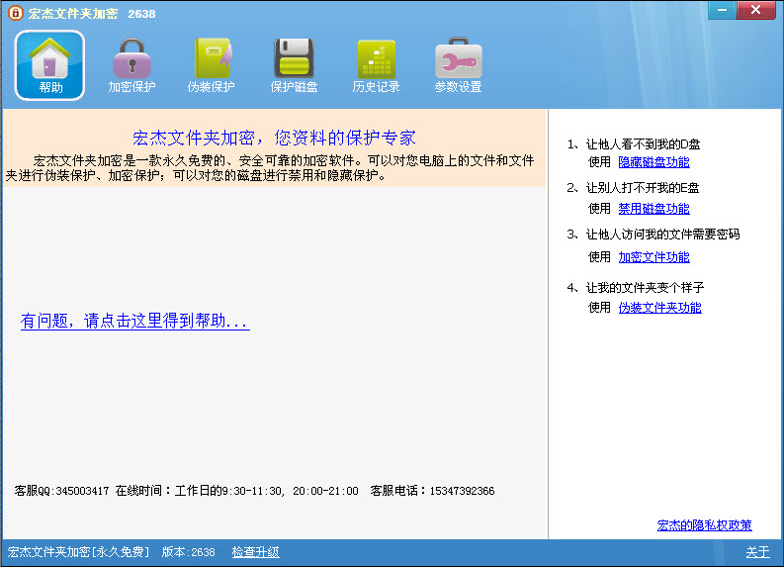Open the 加密文件功能 link

pyautogui.click(x=653, y=256)
